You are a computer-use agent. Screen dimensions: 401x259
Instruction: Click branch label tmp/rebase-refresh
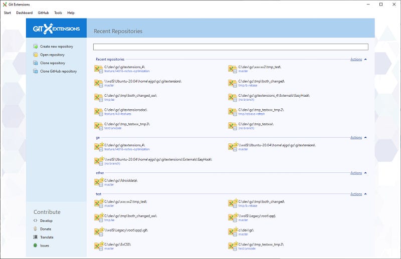(x=252, y=114)
